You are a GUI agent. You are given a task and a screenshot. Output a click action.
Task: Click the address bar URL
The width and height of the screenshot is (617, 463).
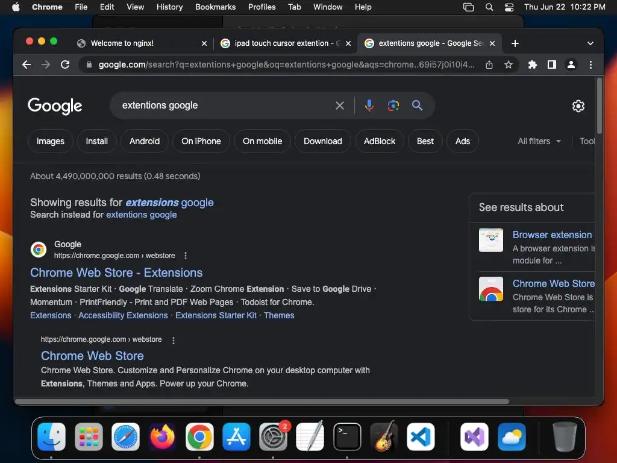(x=286, y=65)
